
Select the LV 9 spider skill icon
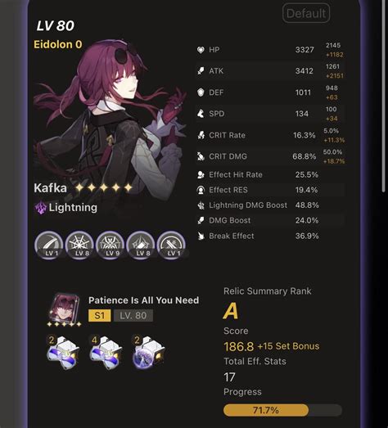[111, 246]
